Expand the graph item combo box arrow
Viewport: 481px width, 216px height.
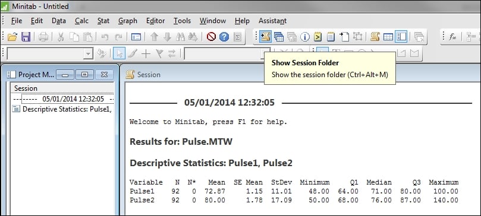(89, 54)
